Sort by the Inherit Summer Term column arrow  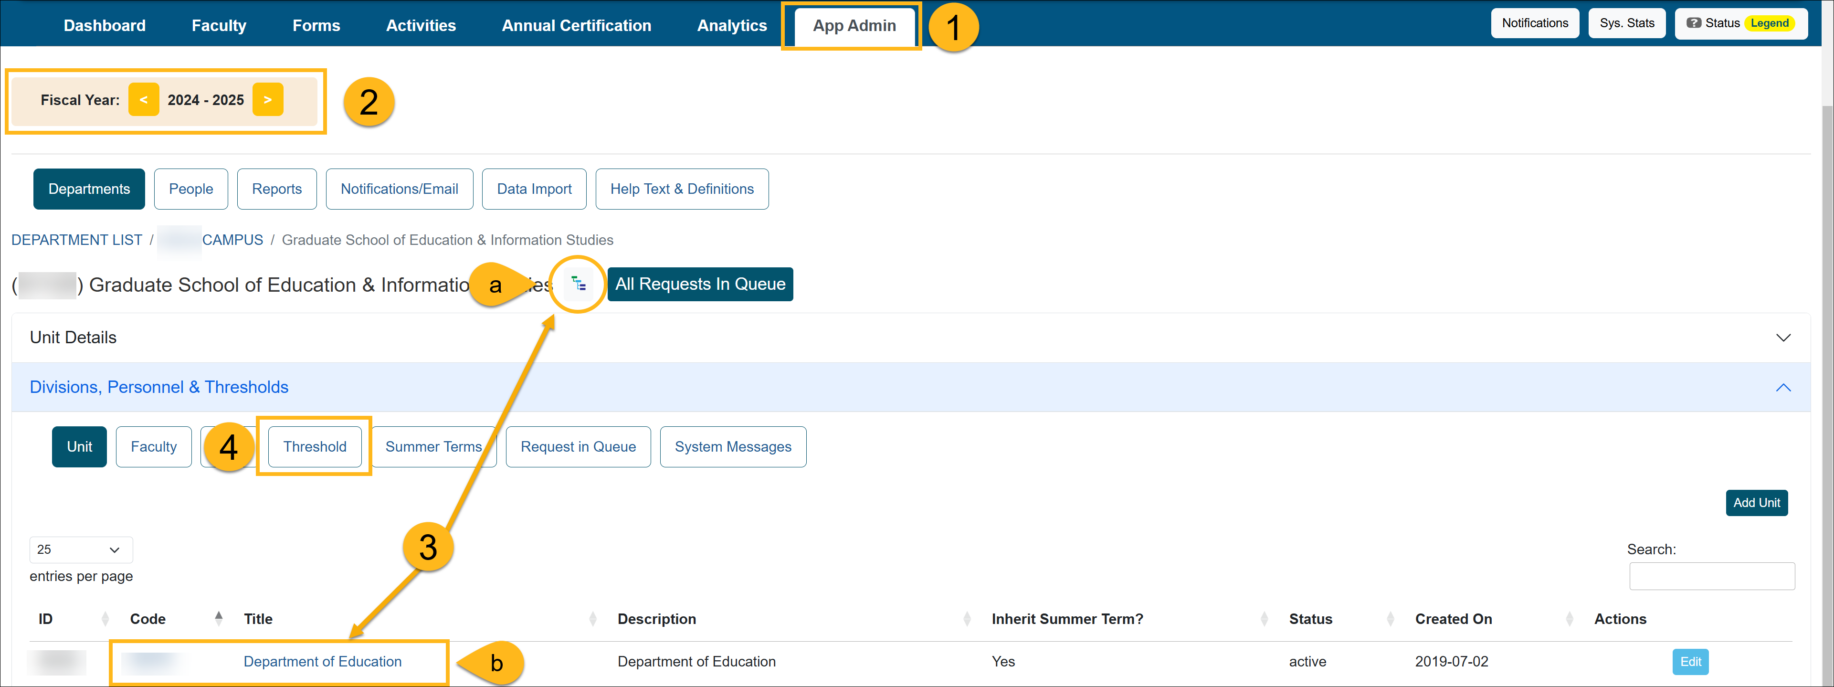pos(1265,618)
